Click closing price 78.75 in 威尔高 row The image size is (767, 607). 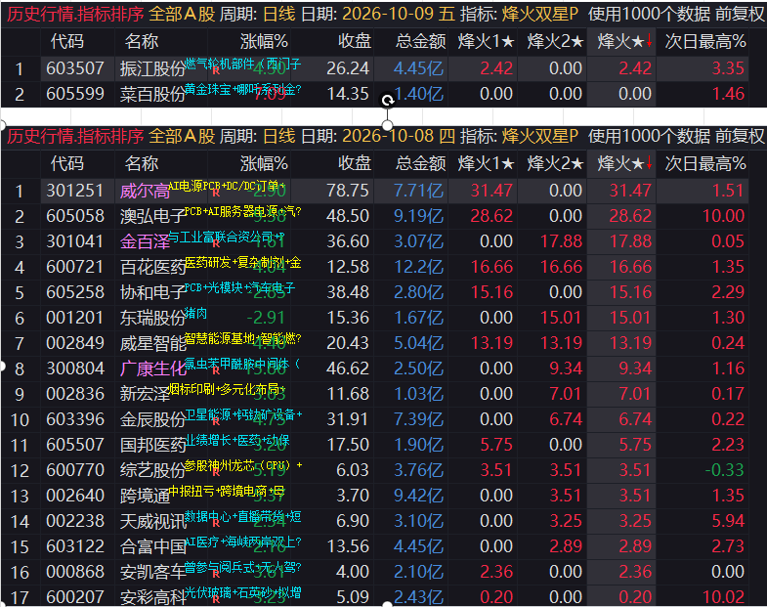coord(348,191)
